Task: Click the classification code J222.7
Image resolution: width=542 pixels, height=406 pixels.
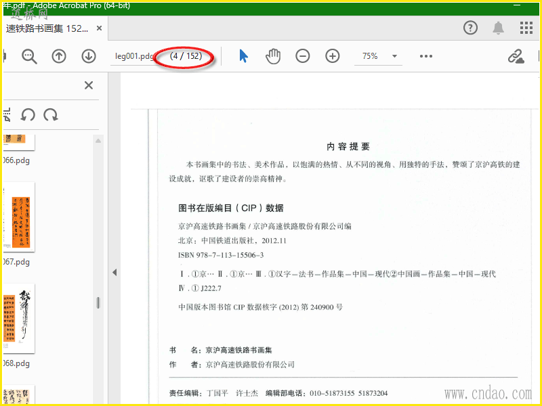Action: [x=211, y=288]
